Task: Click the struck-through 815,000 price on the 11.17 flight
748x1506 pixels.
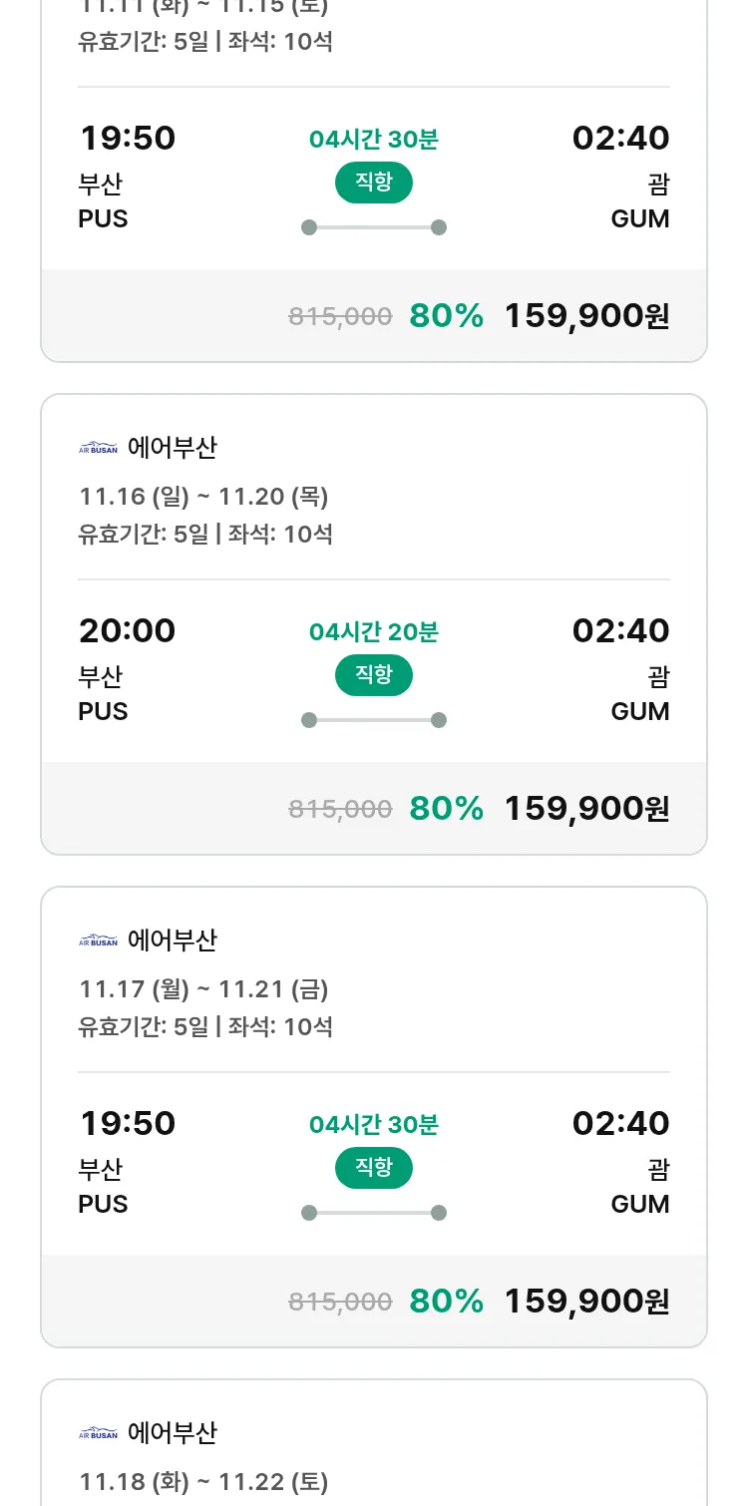Action: pyautogui.click(x=340, y=1301)
